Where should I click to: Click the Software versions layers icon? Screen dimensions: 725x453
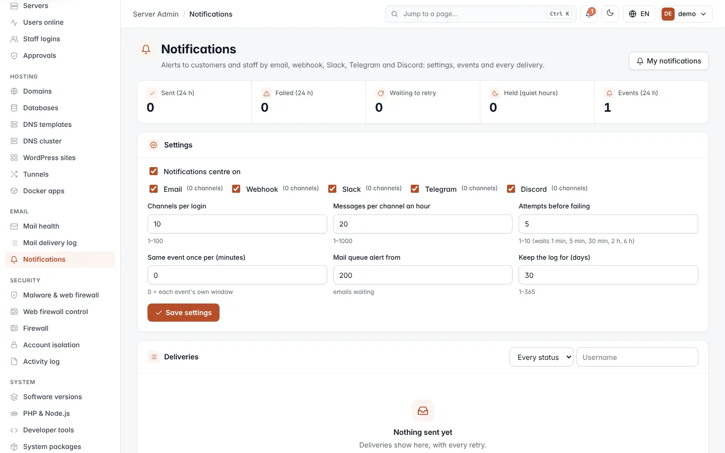(x=14, y=397)
